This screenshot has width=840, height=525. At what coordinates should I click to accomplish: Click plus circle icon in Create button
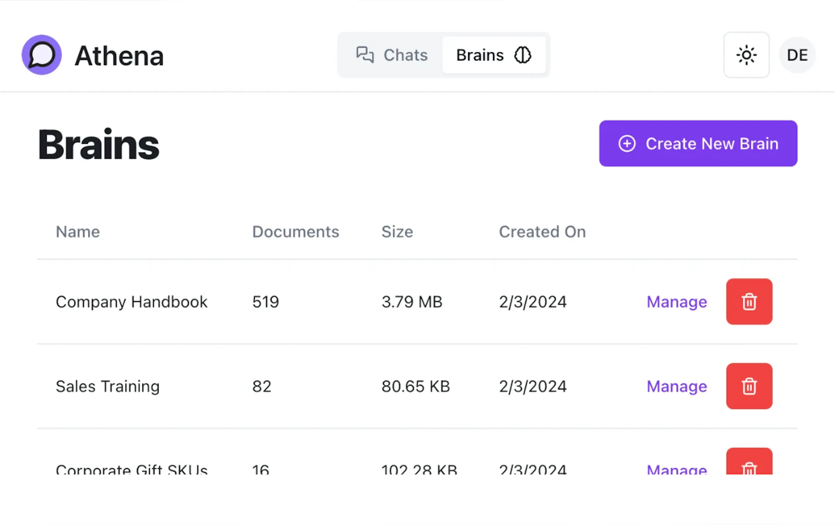tap(626, 143)
